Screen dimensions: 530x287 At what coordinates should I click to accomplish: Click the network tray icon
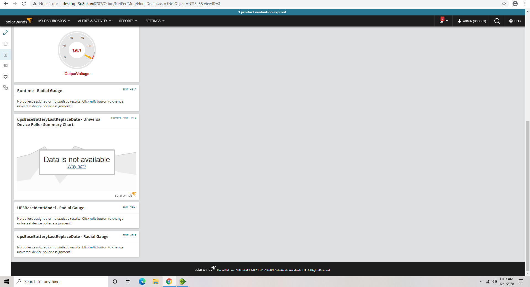pyautogui.click(x=488, y=281)
